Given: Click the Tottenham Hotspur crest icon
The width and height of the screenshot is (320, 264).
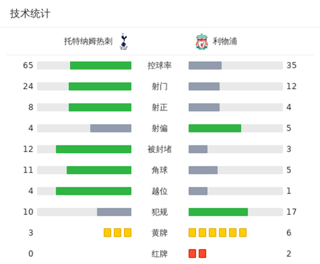Looking at the screenshot, I should (x=124, y=42).
